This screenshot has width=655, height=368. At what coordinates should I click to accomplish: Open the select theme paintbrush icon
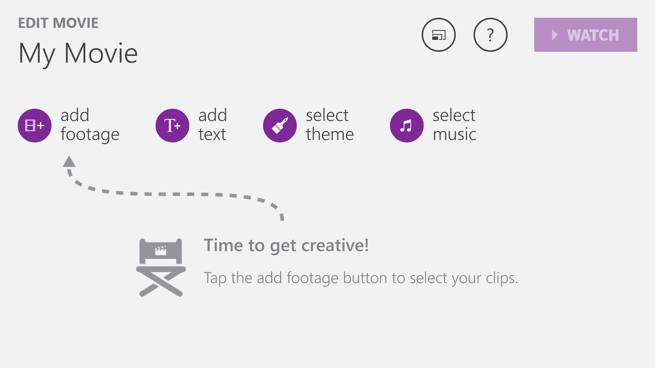[x=280, y=125]
